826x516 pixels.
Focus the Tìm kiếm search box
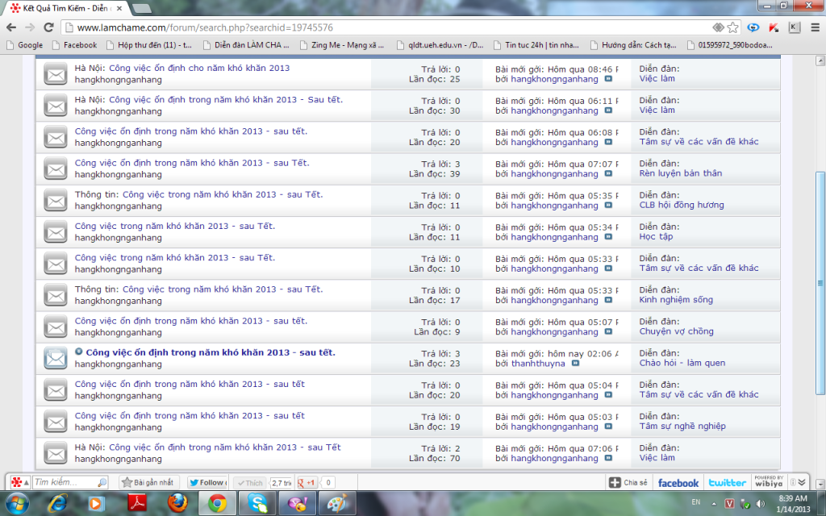coord(65,482)
